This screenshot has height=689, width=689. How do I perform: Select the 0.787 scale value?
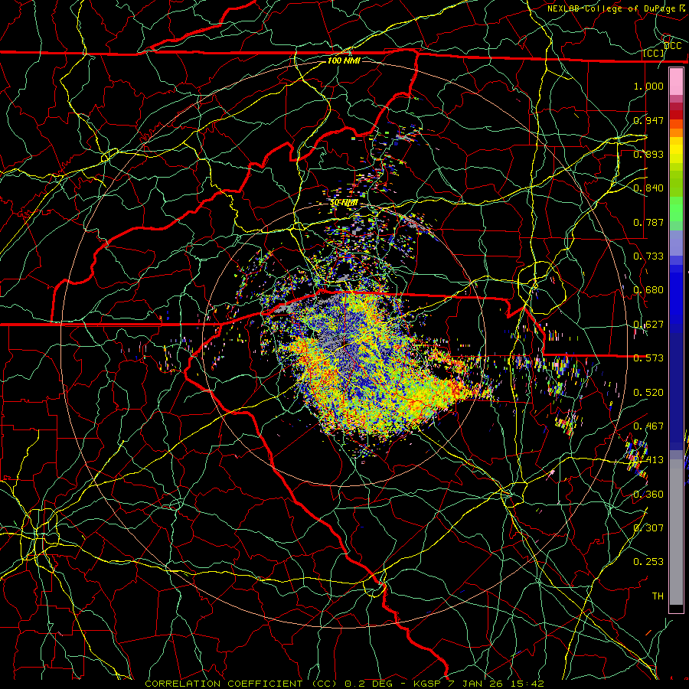(x=648, y=222)
